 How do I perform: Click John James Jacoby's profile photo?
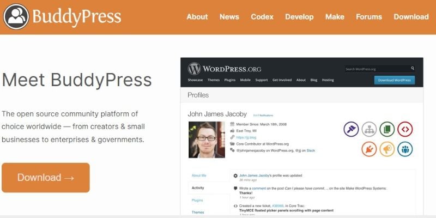[207, 140]
